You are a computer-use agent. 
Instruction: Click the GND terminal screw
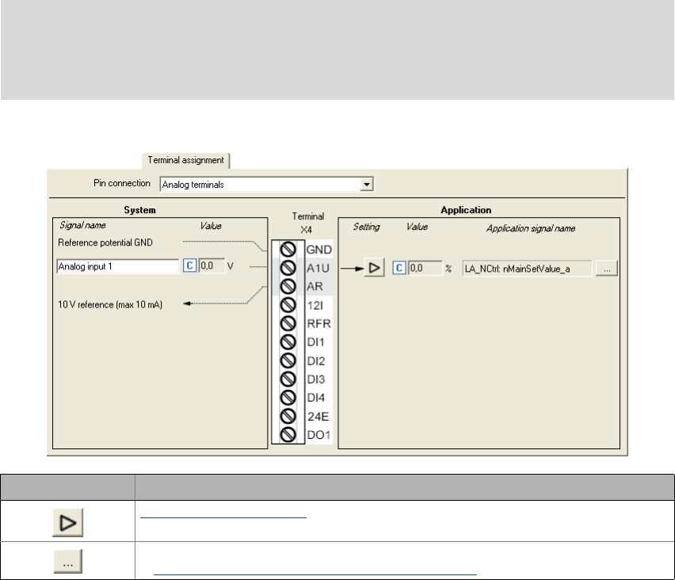click(288, 249)
